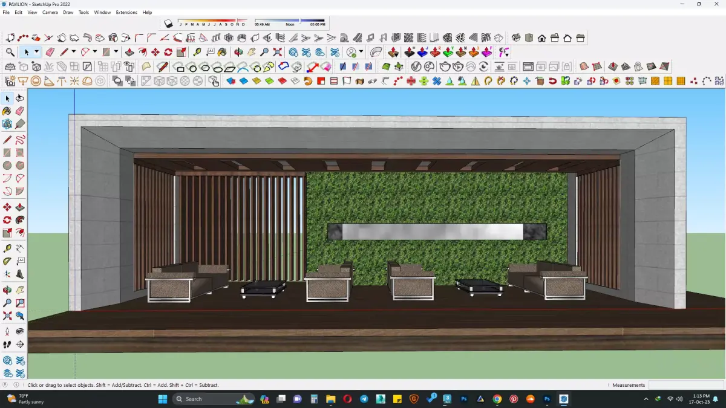726x408 pixels.
Task: Show hidden system tray icons chevron
Action: [646, 399]
